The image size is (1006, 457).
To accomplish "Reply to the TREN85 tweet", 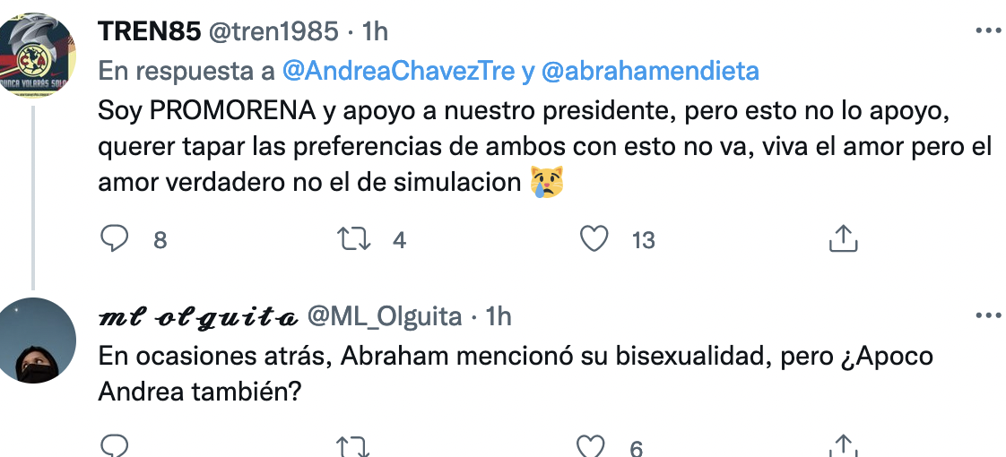I will tap(116, 239).
